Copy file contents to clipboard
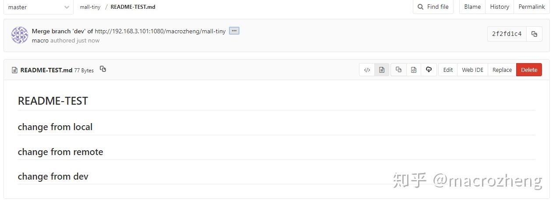The image size is (556, 205). pos(398,70)
